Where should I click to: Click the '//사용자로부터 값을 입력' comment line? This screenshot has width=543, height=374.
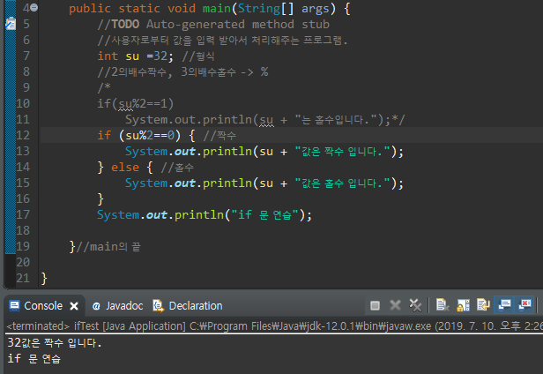(222, 41)
